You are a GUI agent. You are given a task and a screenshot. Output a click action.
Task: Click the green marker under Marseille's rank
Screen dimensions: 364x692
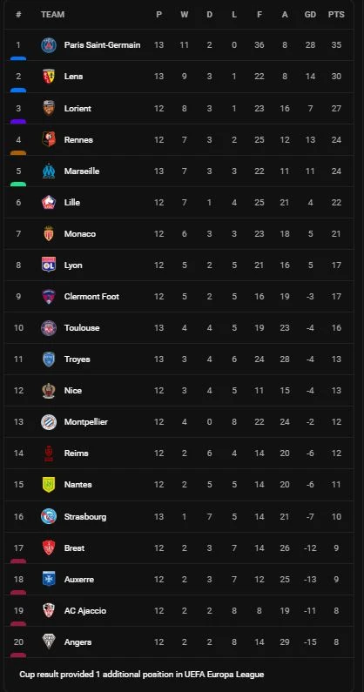(x=18, y=184)
